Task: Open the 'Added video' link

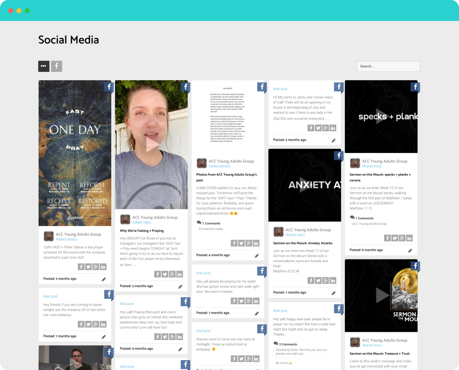Action: tap(142, 222)
